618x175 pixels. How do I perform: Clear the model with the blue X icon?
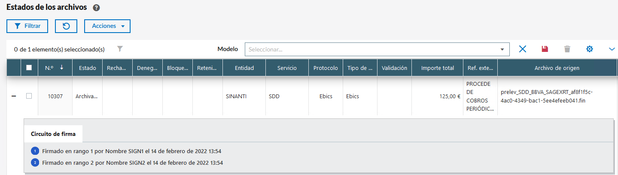(x=523, y=49)
